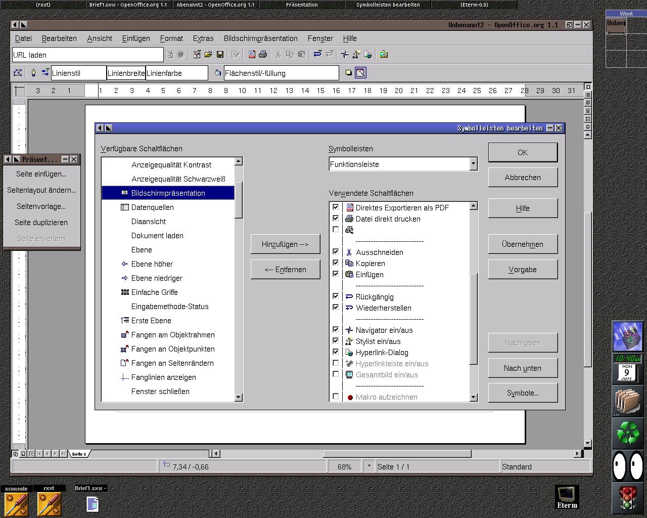Click the Print file directly toolbar icon
The image size is (647, 518).
point(263,55)
